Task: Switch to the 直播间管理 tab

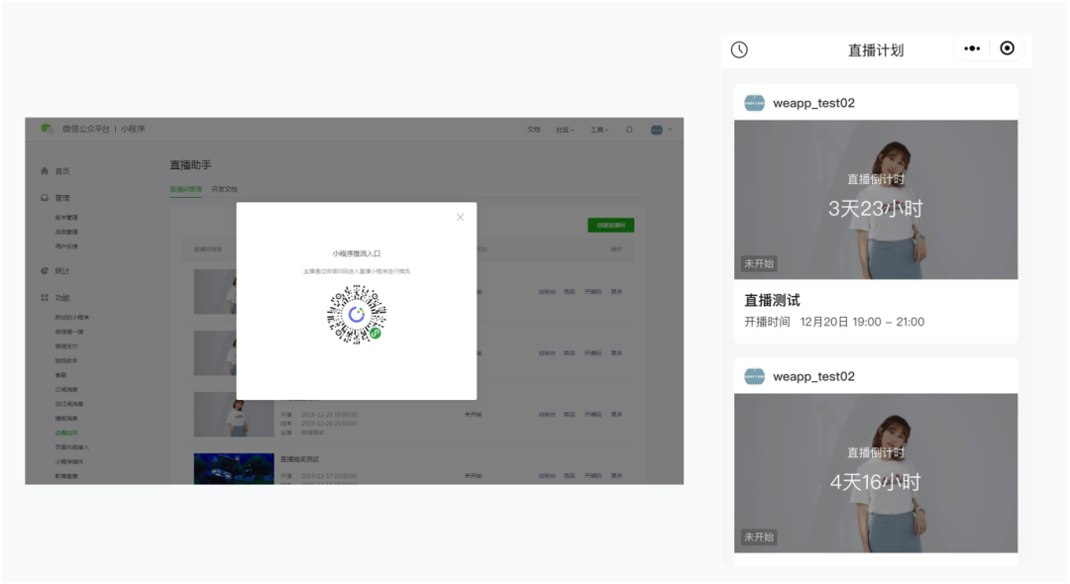Action: 185,189
